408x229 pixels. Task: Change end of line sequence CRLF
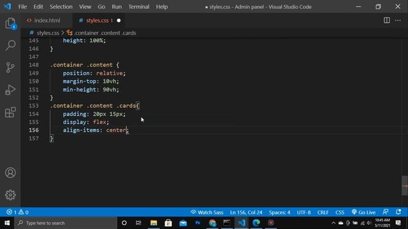(x=323, y=212)
